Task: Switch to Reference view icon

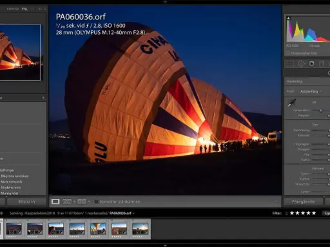Action: point(67,201)
